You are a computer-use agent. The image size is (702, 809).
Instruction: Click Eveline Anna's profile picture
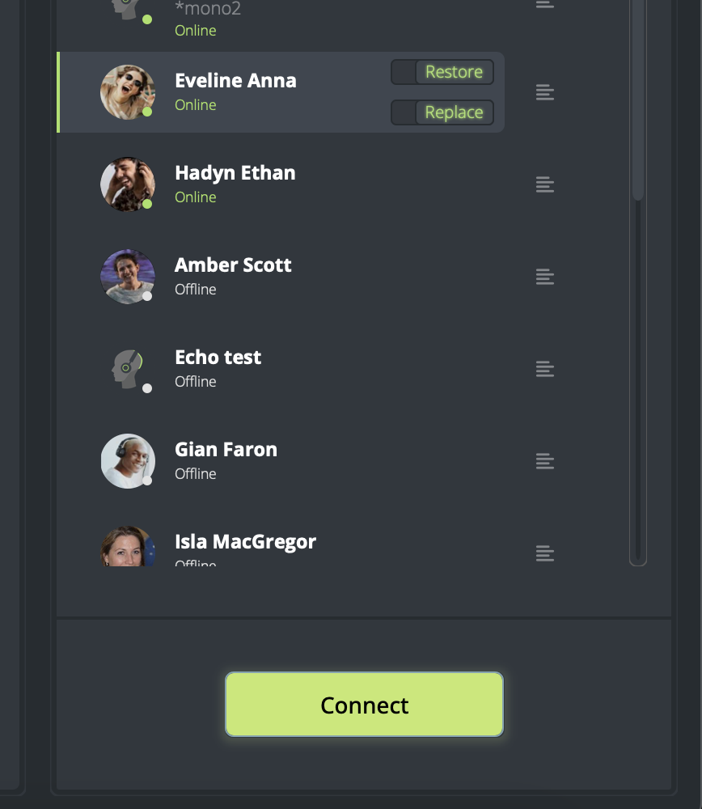(x=128, y=92)
